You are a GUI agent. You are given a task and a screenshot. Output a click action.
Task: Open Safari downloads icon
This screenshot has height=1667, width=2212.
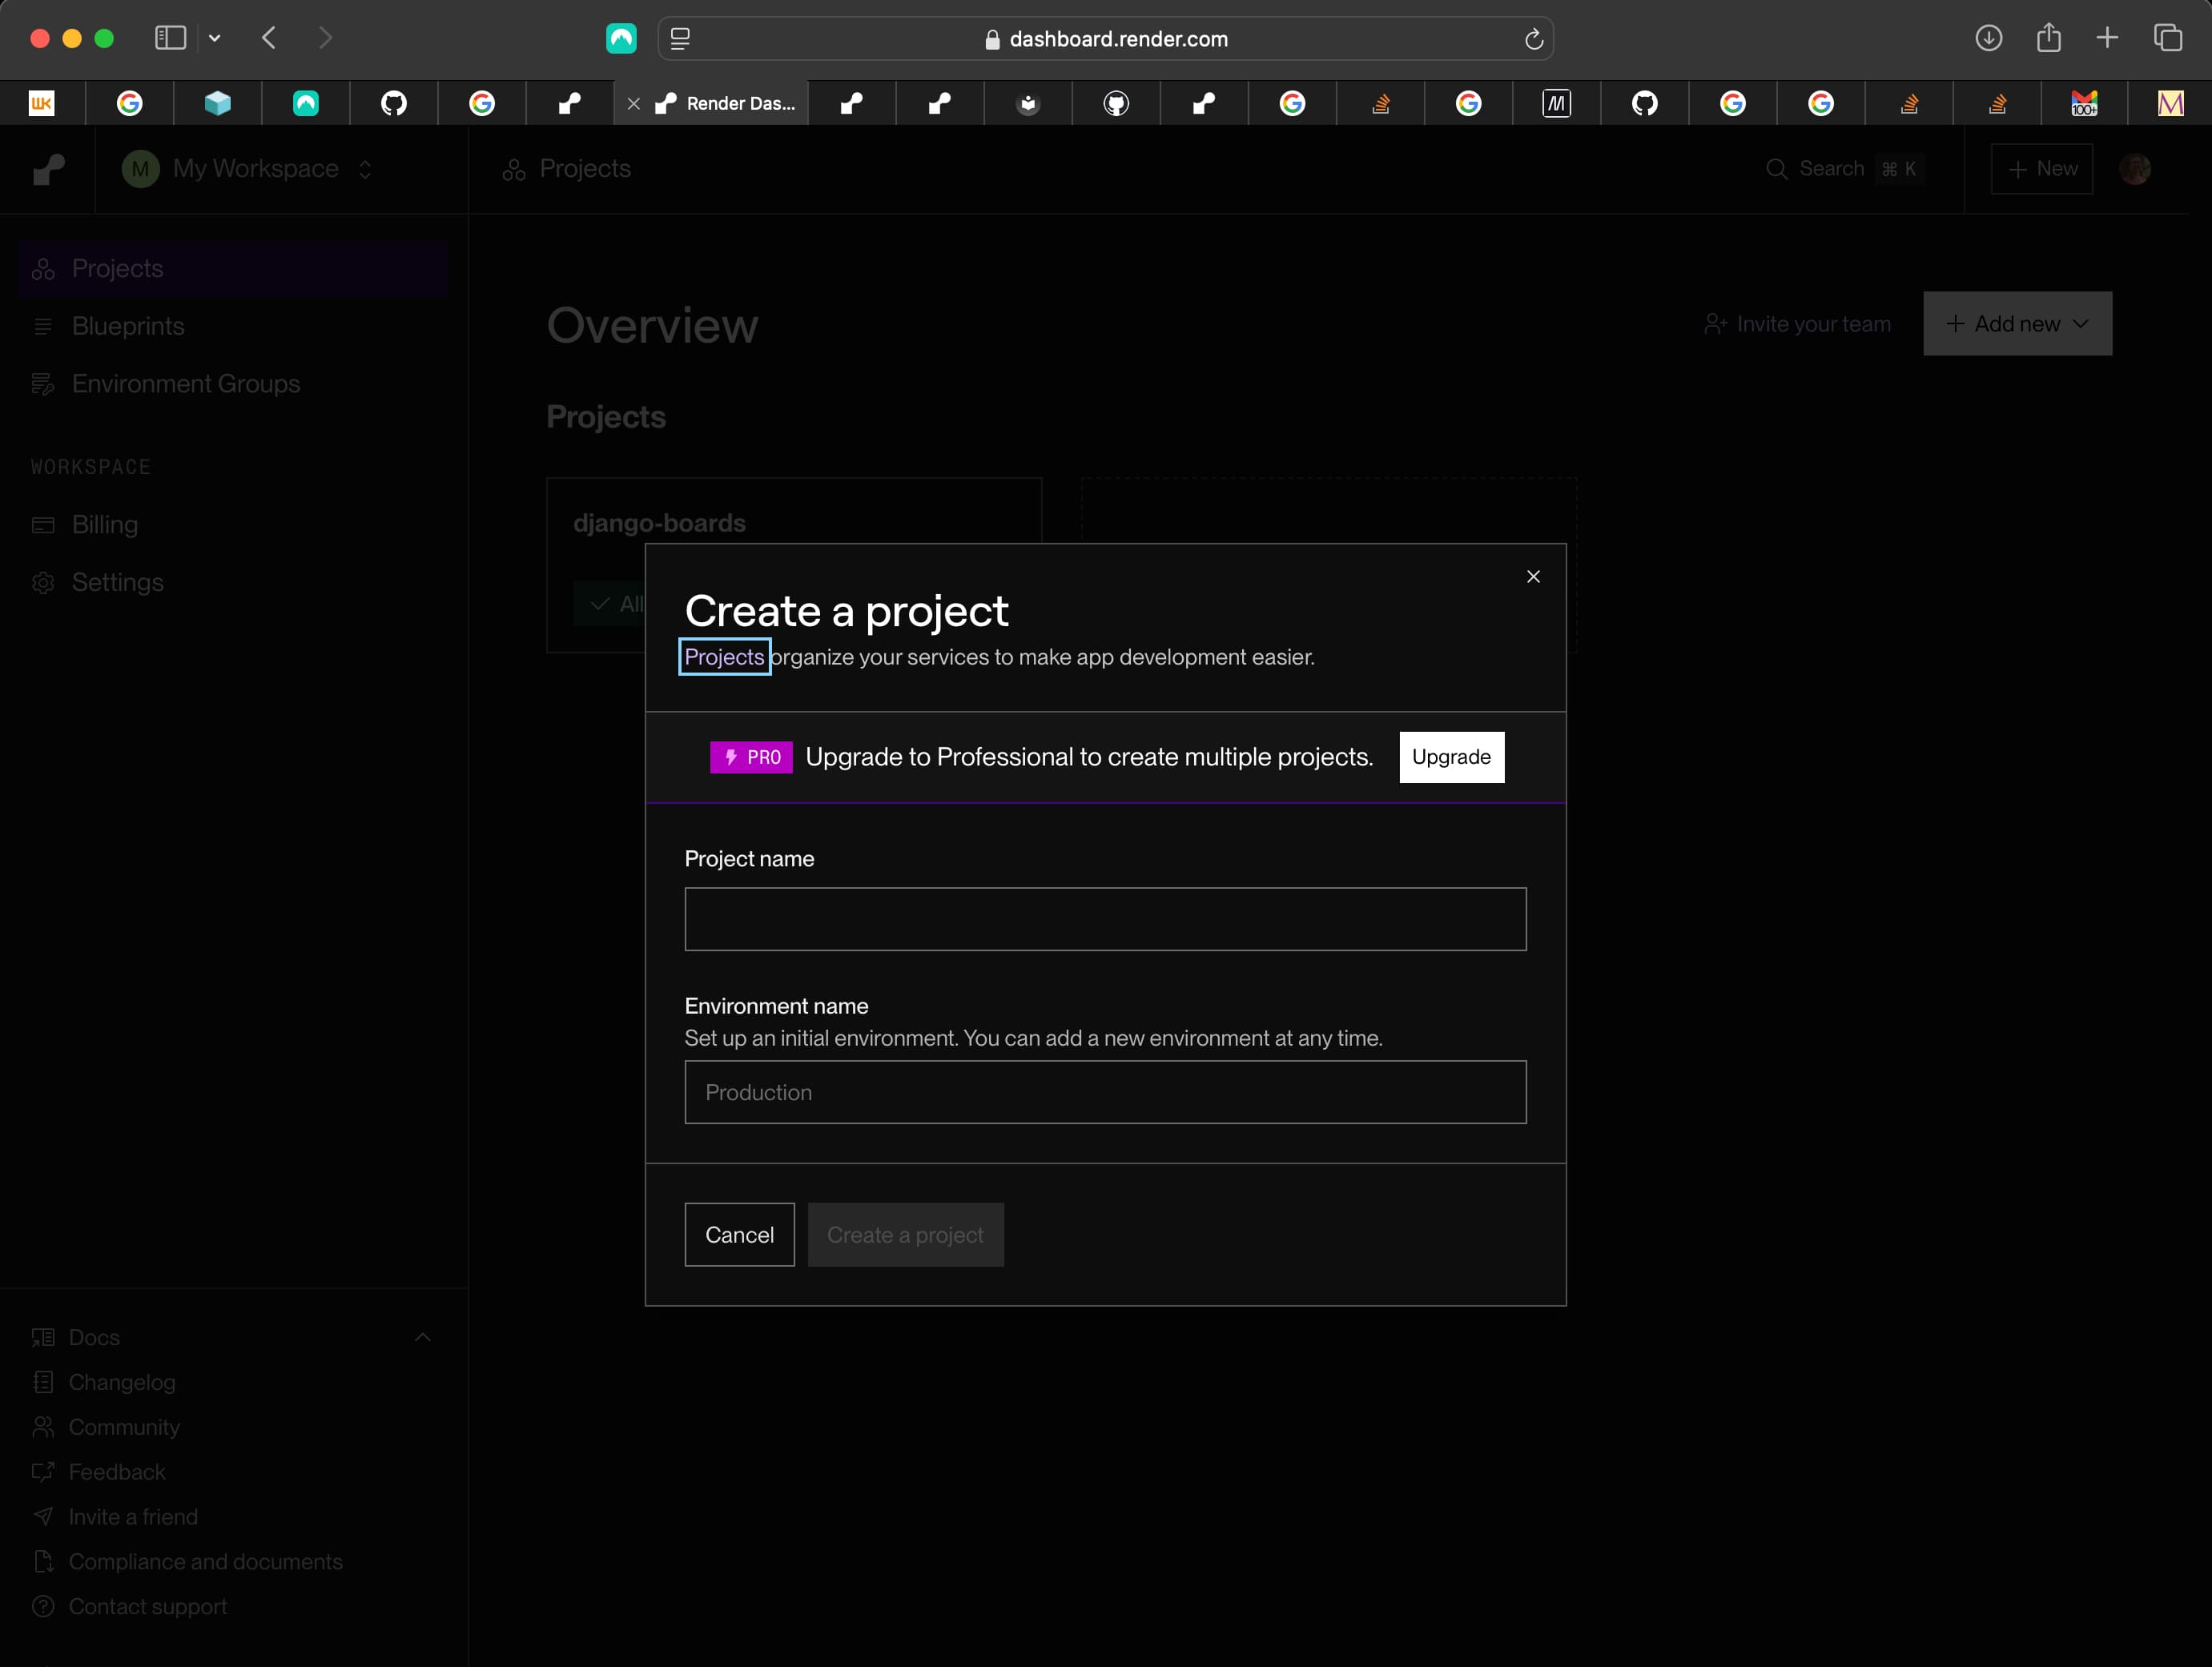click(1988, 38)
